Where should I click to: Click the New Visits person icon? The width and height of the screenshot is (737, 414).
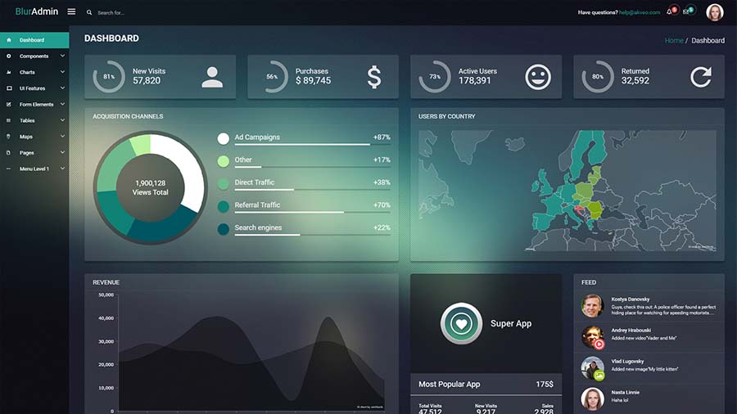coord(212,77)
